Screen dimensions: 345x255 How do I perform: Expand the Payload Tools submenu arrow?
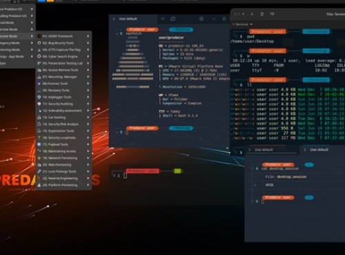(88, 144)
